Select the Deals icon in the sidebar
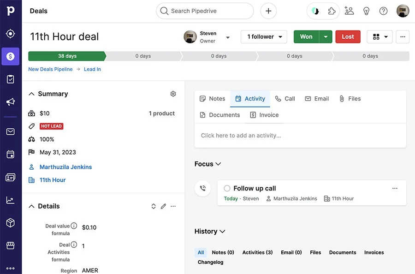Image resolution: width=415 pixels, height=274 pixels. click(10, 56)
